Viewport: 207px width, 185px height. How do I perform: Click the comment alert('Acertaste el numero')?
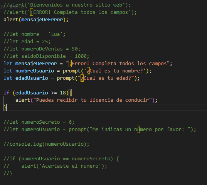(x=55, y=166)
